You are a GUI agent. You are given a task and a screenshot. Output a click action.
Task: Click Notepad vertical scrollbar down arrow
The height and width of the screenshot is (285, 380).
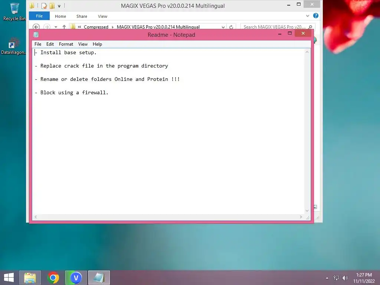click(x=307, y=211)
